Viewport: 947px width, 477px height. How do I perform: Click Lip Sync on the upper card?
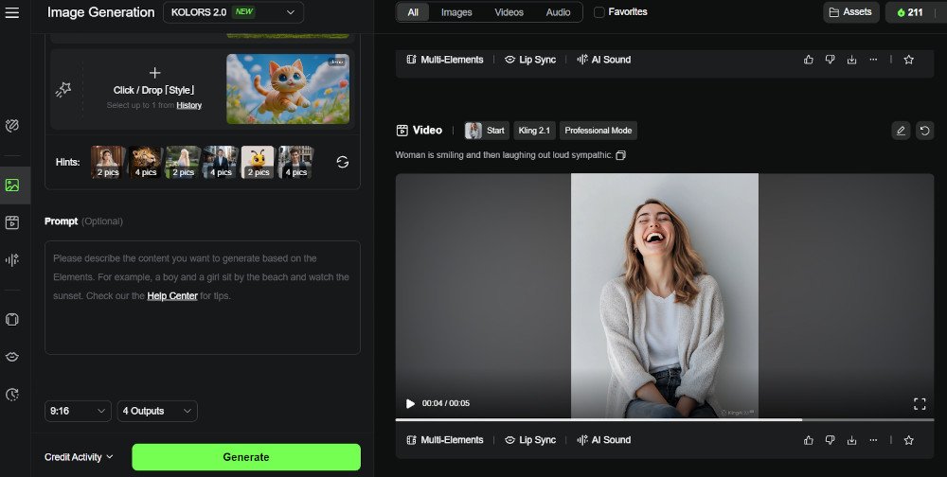point(529,60)
